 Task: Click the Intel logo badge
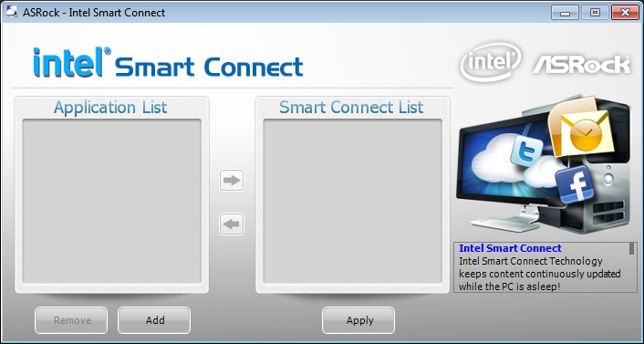pyautogui.click(x=491, y=62)
